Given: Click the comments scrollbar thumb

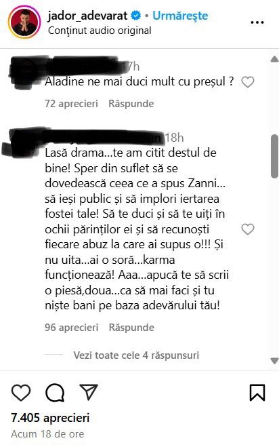Looking at the screenshot, I should (x=275, y=157).
